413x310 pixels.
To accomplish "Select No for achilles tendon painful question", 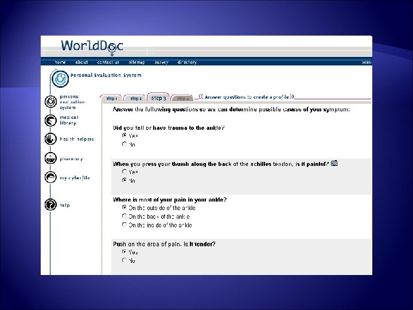I will coord(124,180).
